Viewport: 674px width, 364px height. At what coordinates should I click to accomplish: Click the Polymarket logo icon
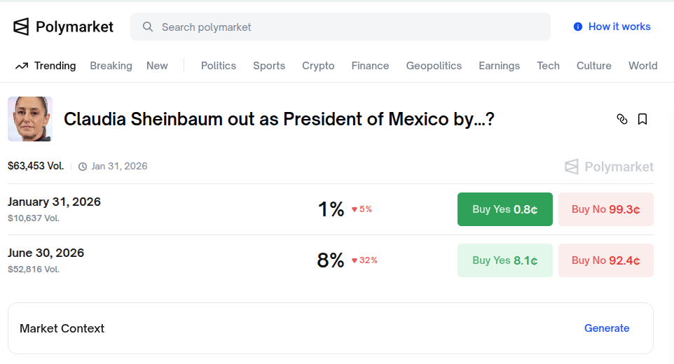[x=22, y=27]
